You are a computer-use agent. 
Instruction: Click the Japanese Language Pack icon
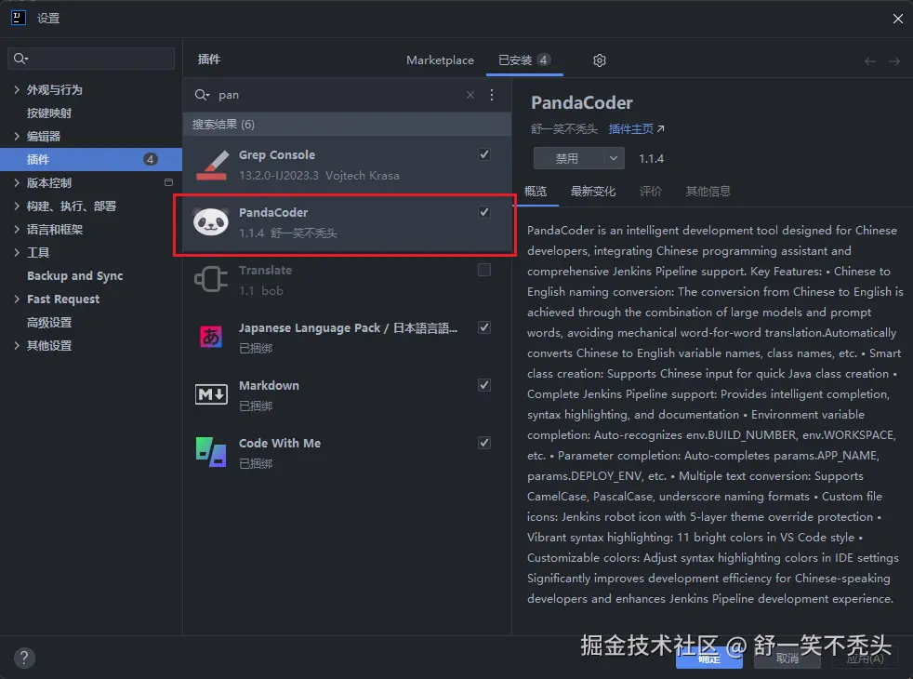tap(211, 337)
